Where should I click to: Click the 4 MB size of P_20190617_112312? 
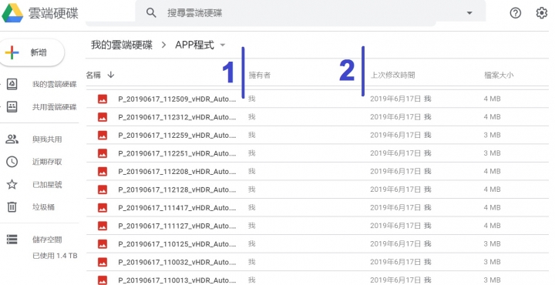pos(493,116)
